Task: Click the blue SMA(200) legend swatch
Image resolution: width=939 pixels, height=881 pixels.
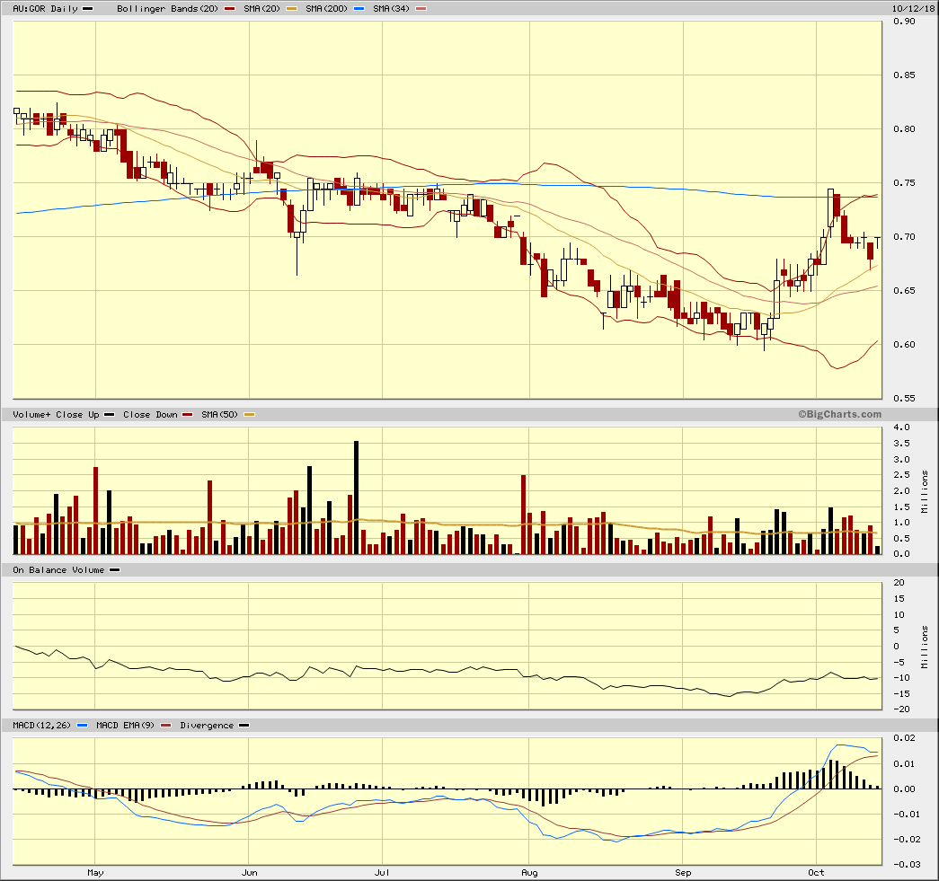Action: [359, 9]
